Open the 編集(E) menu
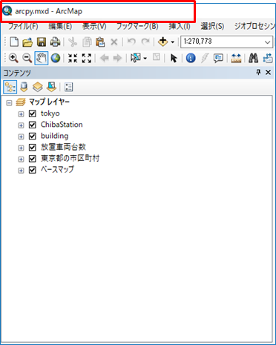 tap(60, 26)
